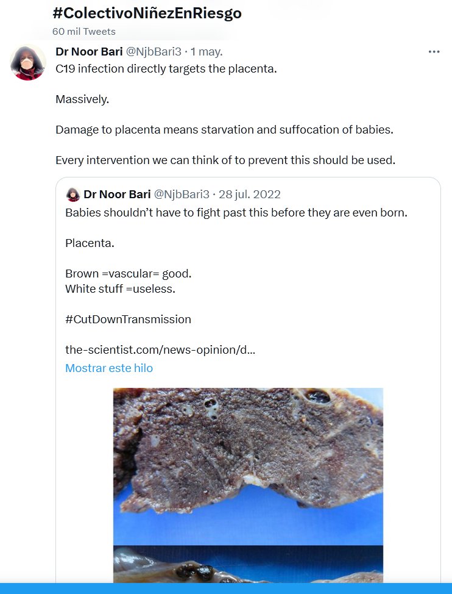Open the lower partially visible photo
The width and height of the screenshot is (452, 594).
point(248,564)
